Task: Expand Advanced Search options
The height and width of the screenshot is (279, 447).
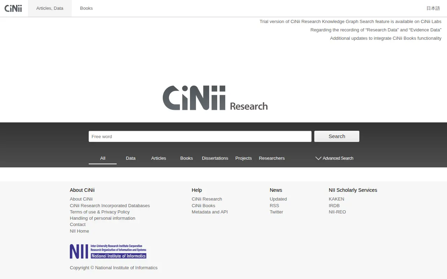Action: coord(334,158)
